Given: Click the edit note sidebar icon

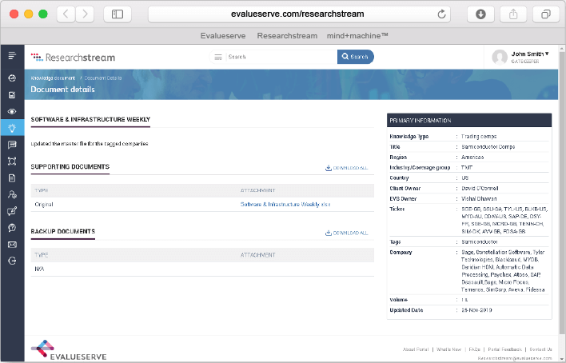Looking at the screenshot, I should pos(12,95).
